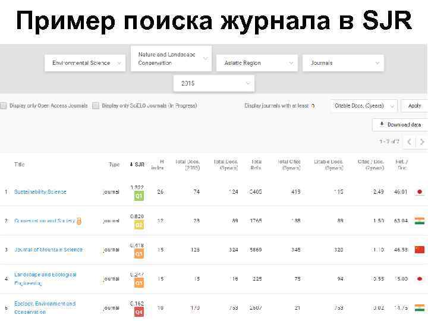The height and width of the screenshot is (321, 428).
Task: Open the Landscape and Ecological Engineering link
Action: [x=45, y=279]
